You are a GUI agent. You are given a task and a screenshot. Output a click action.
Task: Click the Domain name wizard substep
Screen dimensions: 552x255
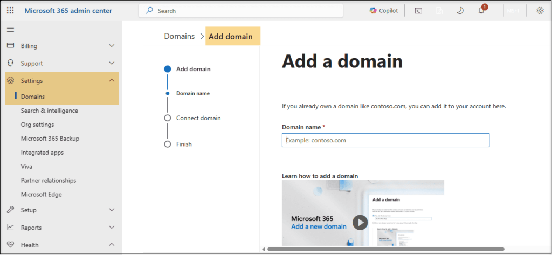[193, 93]
